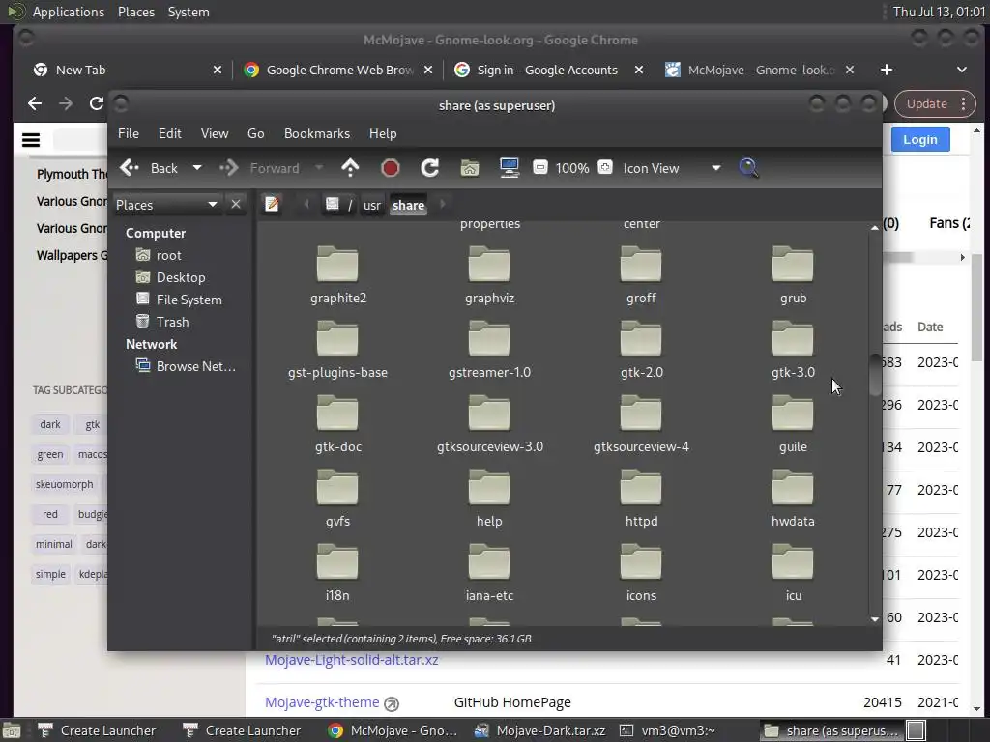Viewport: 990px width, 742px height.
Task: Open the File menu in Caja
Action: [129, 133]
